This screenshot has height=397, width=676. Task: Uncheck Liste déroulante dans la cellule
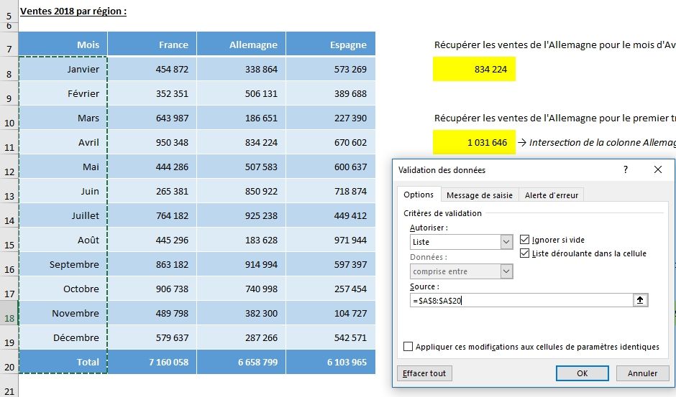tap(524, 253)
